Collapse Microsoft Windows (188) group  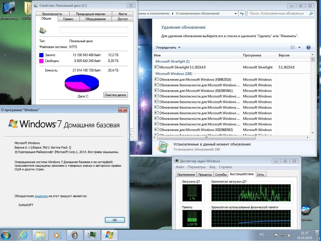[173, 74]
